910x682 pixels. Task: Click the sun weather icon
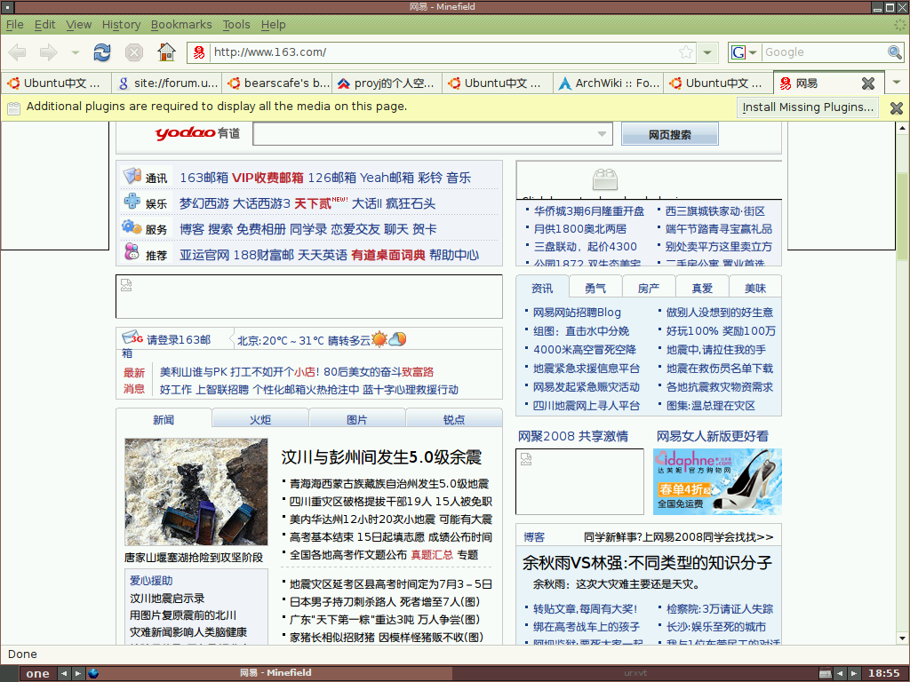[379, 339]
